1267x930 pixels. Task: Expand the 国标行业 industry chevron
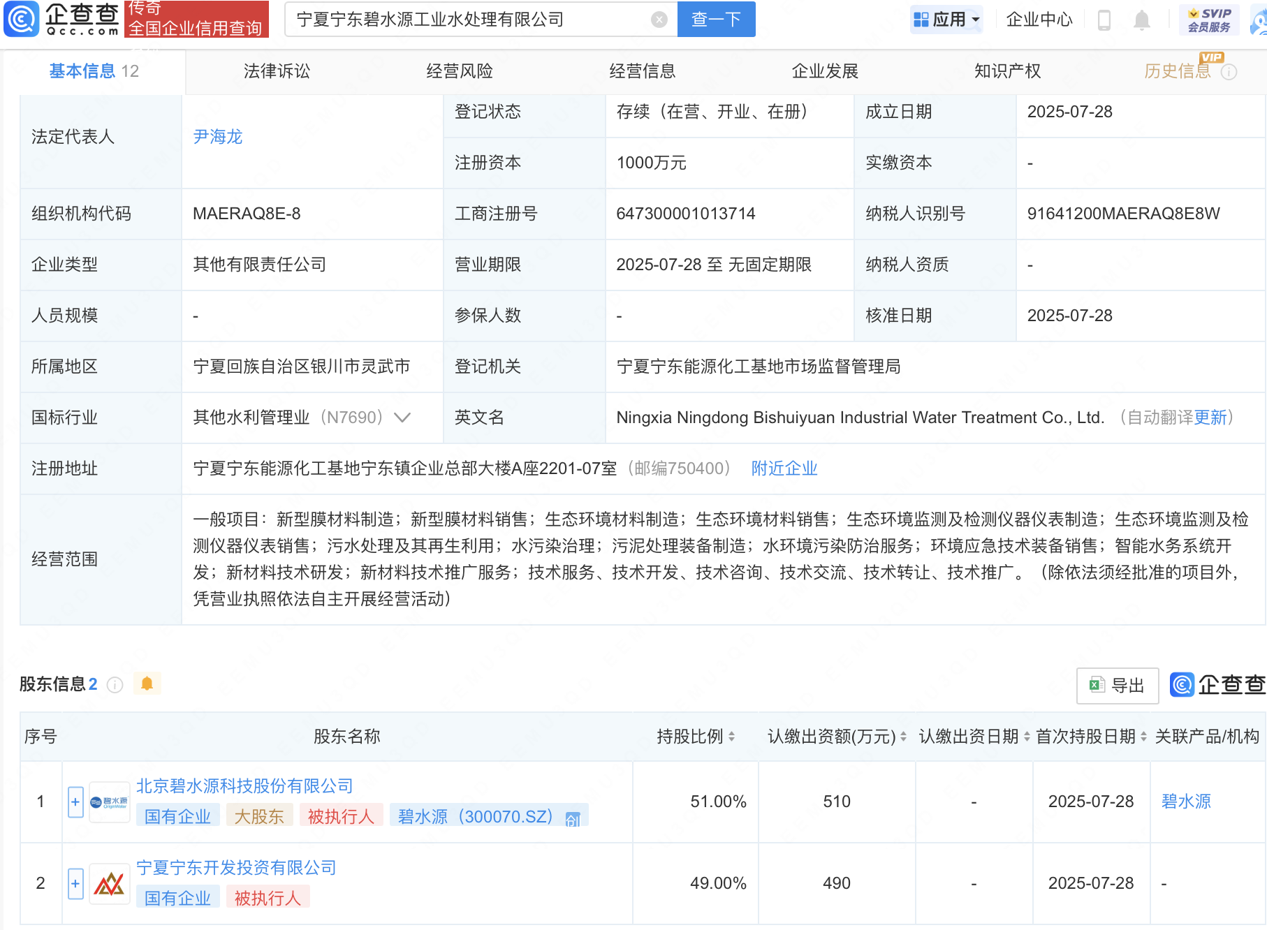pyautogui.click(x=402, y=418)
